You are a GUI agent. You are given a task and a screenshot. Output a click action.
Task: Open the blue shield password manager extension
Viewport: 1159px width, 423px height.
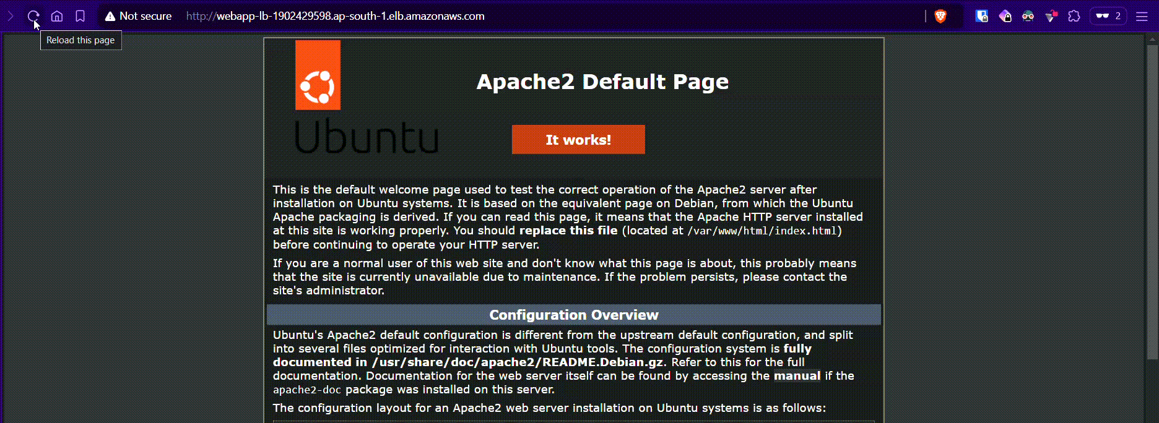click(982, 17)
